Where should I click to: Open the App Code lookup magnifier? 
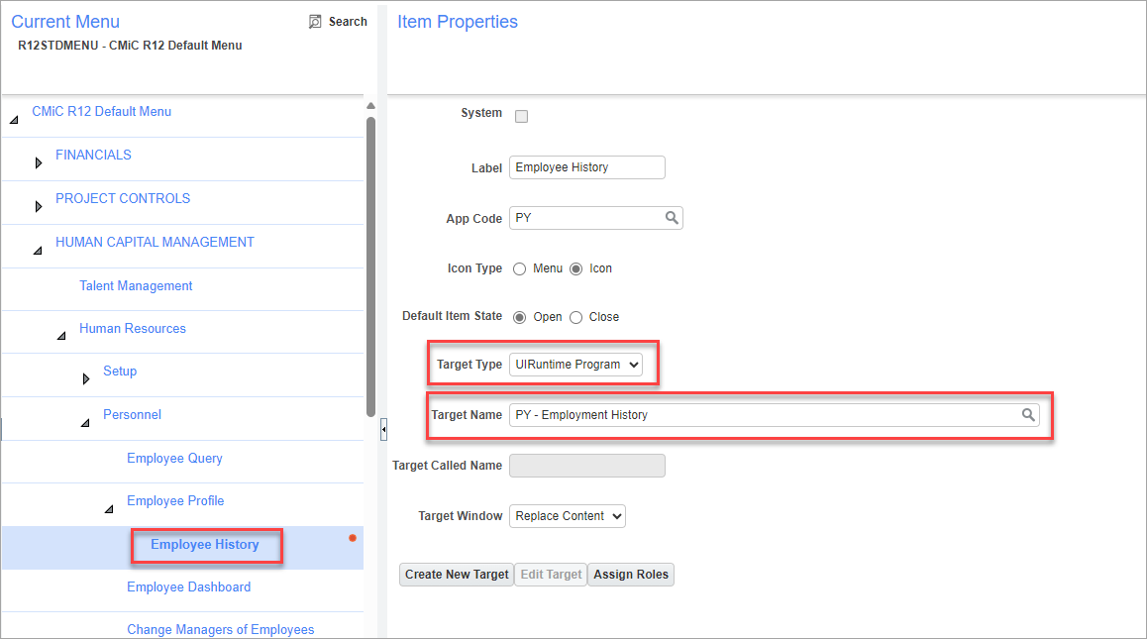point(674,217)
